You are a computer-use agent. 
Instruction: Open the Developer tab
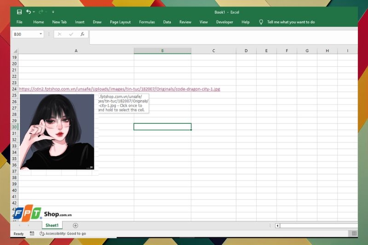(224, 22)
